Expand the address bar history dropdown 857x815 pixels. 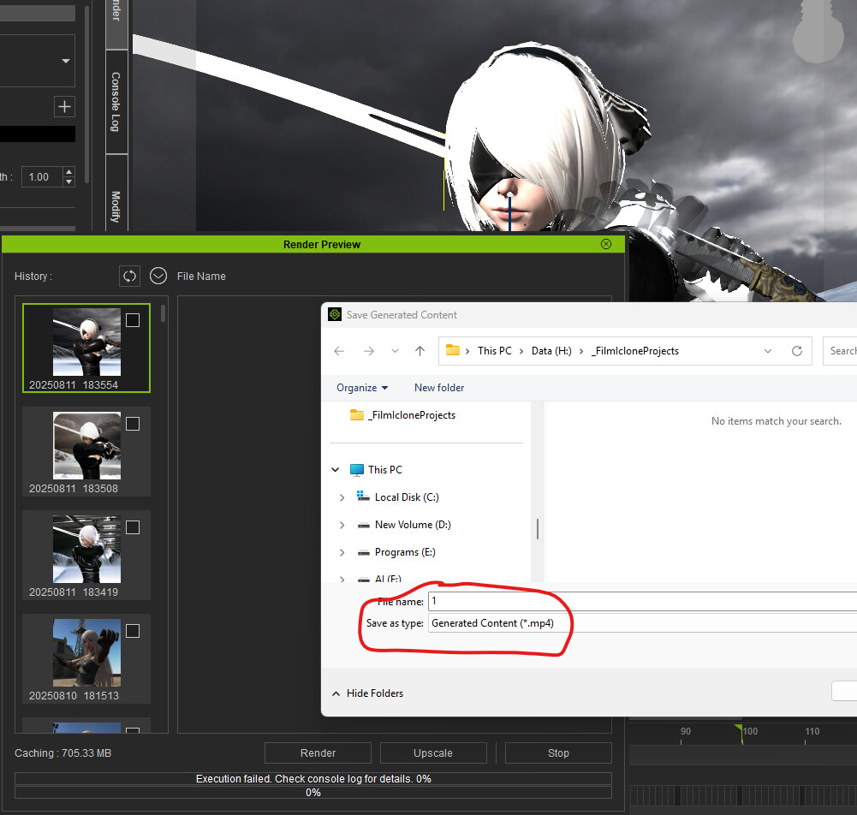click(767, 351)
